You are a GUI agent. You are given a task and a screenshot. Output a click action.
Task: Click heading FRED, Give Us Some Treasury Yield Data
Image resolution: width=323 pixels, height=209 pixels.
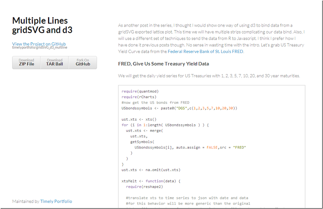(x=164, y=64)
